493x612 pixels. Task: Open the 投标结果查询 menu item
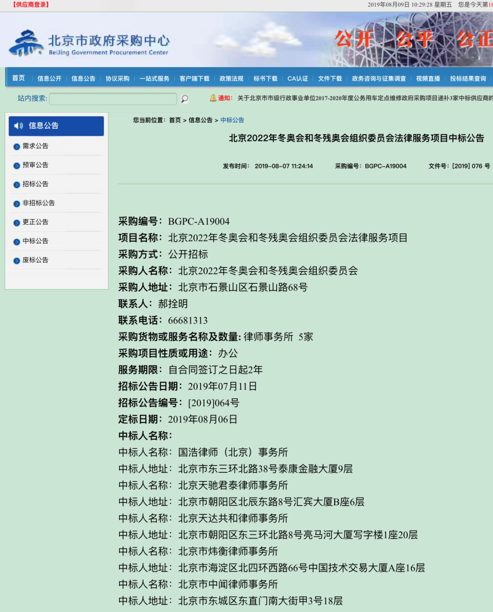468,78
